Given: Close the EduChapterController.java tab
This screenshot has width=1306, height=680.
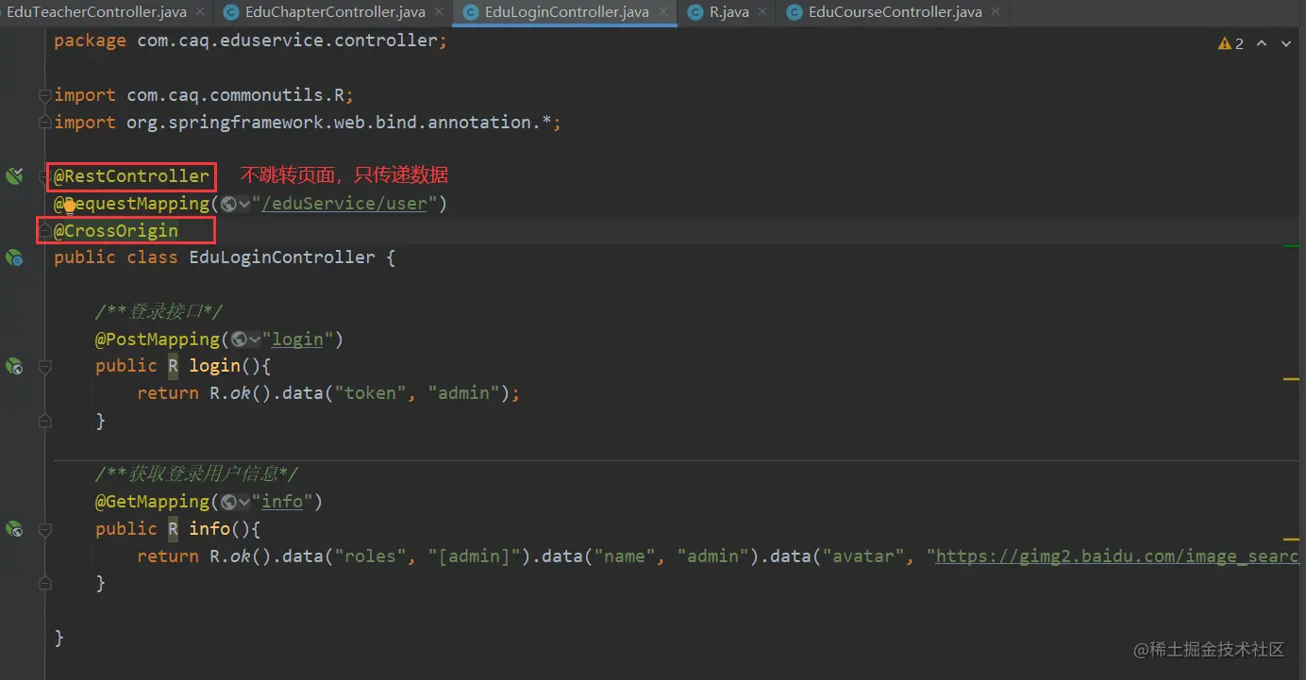Looking at the screenshot, I should click(439, 12).
